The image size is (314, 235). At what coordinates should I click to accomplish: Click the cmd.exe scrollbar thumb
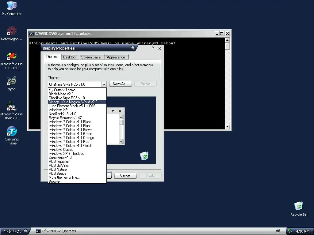pos(227,46)
